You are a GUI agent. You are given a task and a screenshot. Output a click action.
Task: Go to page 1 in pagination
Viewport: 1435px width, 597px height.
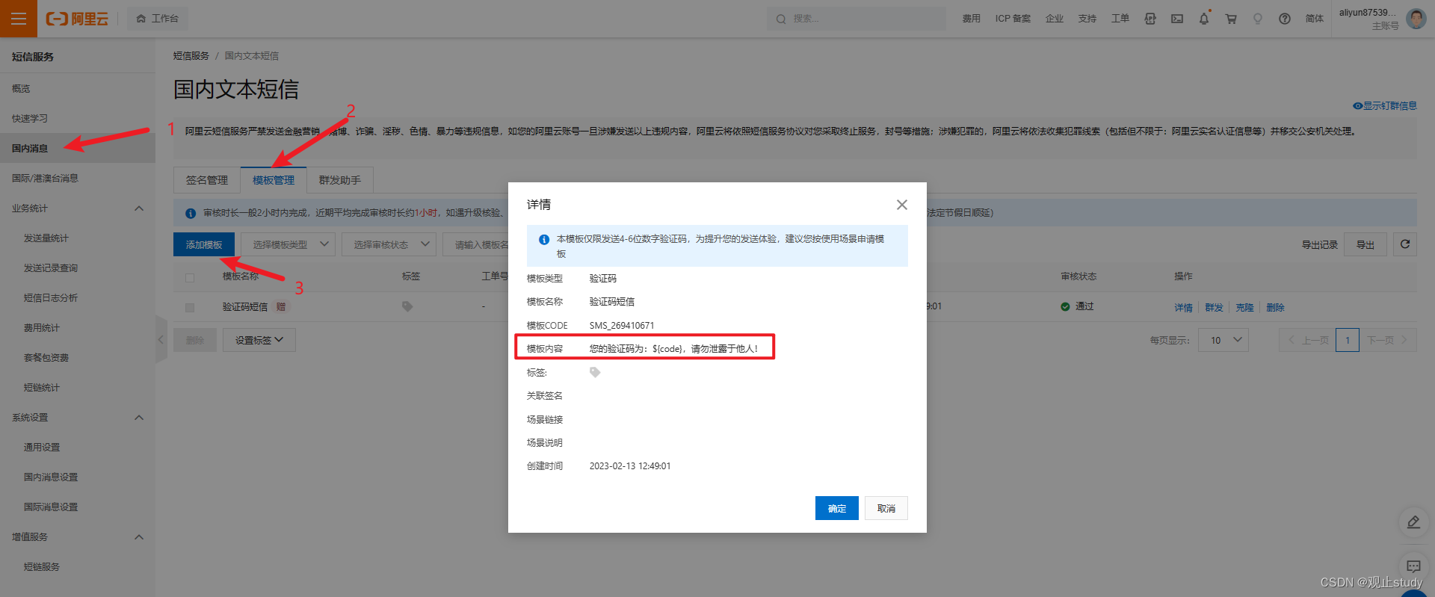point(1348,340)
